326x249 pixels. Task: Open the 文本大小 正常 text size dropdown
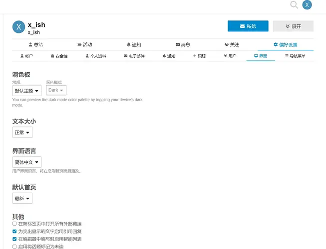pos(22,132)
